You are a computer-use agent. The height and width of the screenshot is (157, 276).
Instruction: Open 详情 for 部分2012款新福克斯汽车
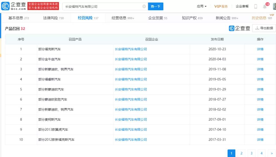[260, 140]
